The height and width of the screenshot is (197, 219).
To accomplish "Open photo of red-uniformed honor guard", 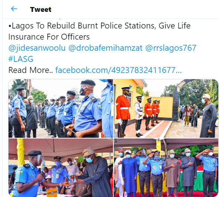I will [x=166, y=108].
